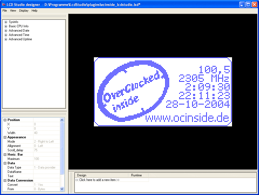Image resolution: width=259 pixels, height=195 pixels.
Task: Collapse the Data property group
Action: tap(5, 163)
